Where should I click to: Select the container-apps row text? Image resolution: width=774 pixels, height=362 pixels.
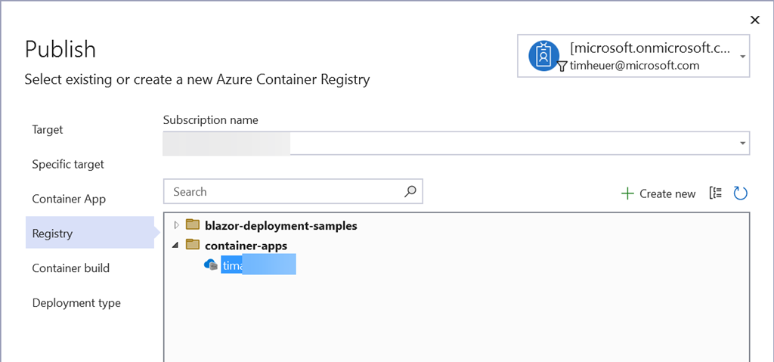tap(246, 245)
